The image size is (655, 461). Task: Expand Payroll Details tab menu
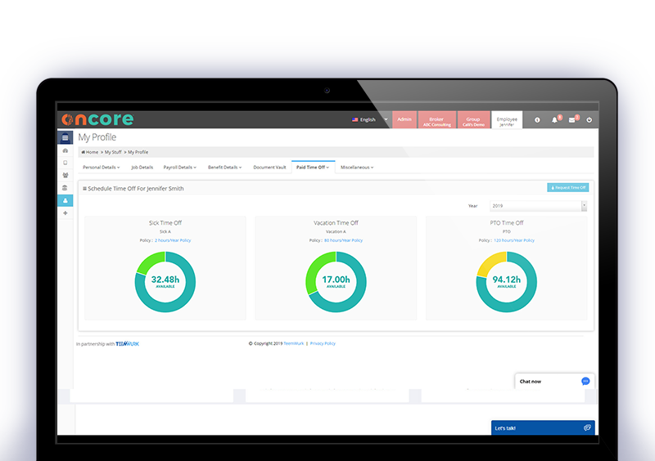[x=179, y=168]
